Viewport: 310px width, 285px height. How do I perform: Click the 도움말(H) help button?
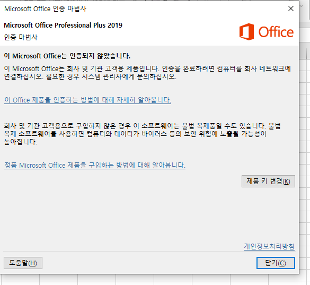pyautogui.click(x=23, y=263)
